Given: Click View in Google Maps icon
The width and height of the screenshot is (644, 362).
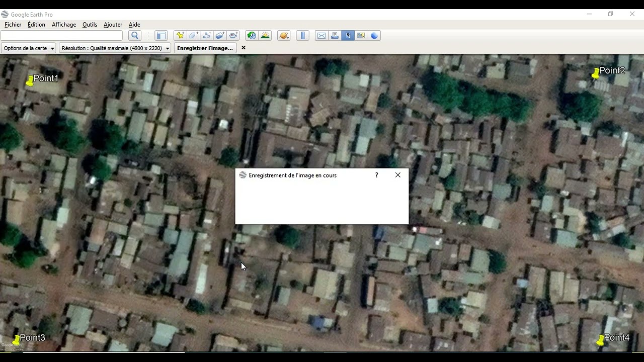Looking at the screenshot, I should pos(361,35).
